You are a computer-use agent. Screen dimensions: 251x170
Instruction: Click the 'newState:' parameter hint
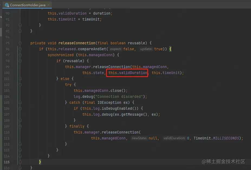(139, 138)
